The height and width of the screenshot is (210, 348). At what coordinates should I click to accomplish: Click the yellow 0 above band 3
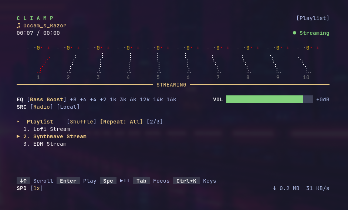pos(98,48)
